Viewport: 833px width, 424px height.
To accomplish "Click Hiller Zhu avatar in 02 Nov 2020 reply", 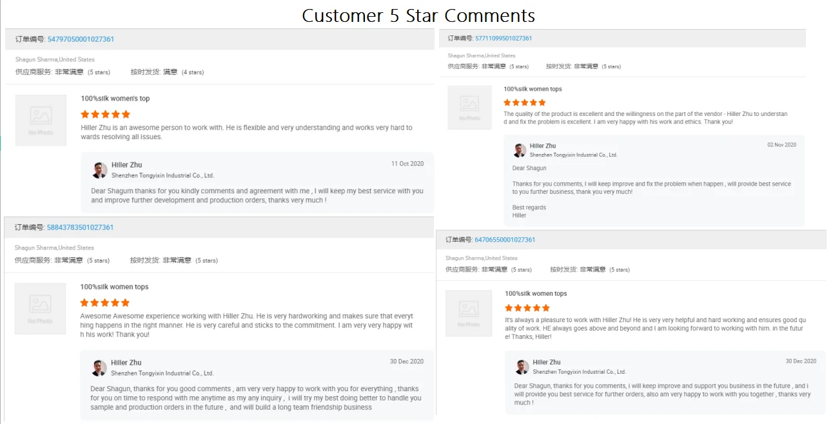I will coord(520,150).
